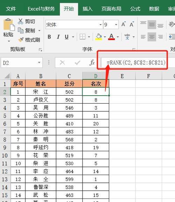Select column D header
This screenshot has width=175, height=202.
tap(96, 76)
